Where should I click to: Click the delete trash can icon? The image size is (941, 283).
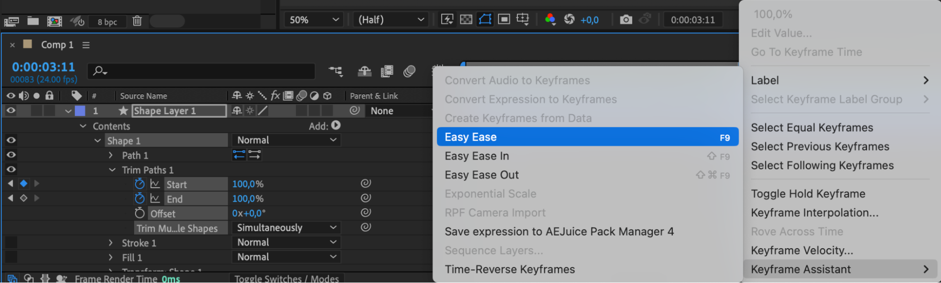(x=137, y=21)
